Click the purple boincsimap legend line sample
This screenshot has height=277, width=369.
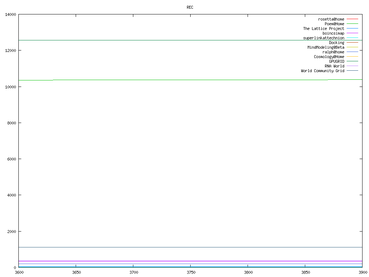pyautogui.click(x=352, y=33)
